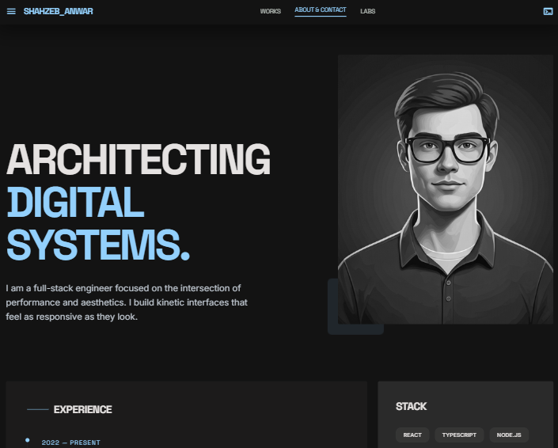The image size is (558, 448).
Task: Select ABOUT & CONTACT nav tab
Action: tap(321, 10)
